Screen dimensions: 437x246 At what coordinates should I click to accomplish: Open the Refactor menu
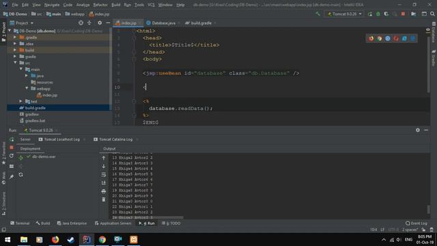coord(100,5)
